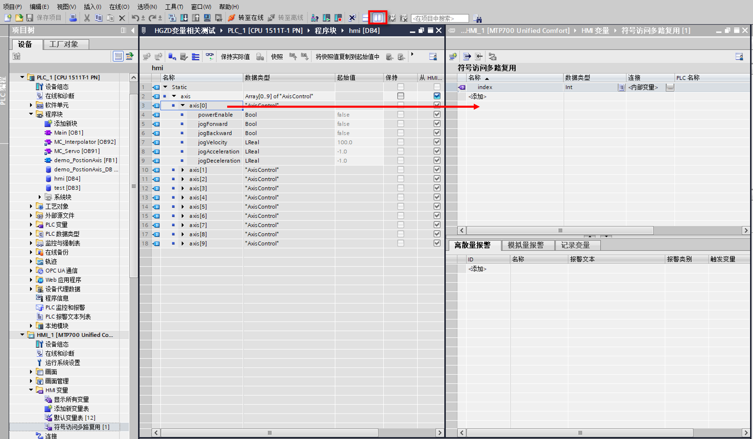Expand the 工艺对象 folder in project tree

point(31,207)
